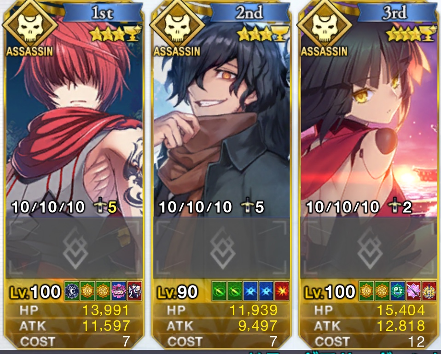Open the empty craft essence slot on the 2nd card
441x354 pixels.
tap(221, 248)
